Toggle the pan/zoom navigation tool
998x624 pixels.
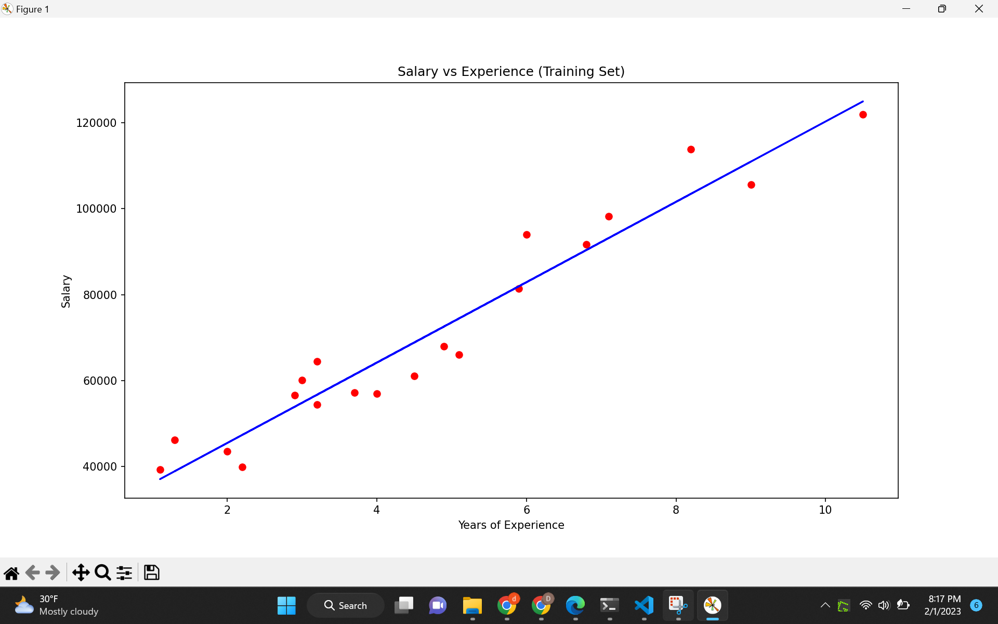tap(81, 573)
